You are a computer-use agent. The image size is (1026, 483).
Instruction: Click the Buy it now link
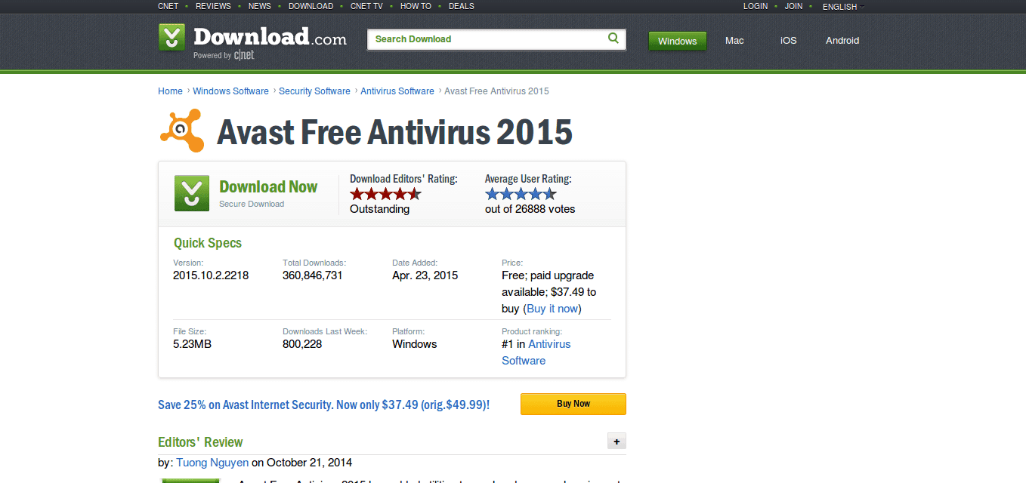pyautogui.click(x=552, y=309)
